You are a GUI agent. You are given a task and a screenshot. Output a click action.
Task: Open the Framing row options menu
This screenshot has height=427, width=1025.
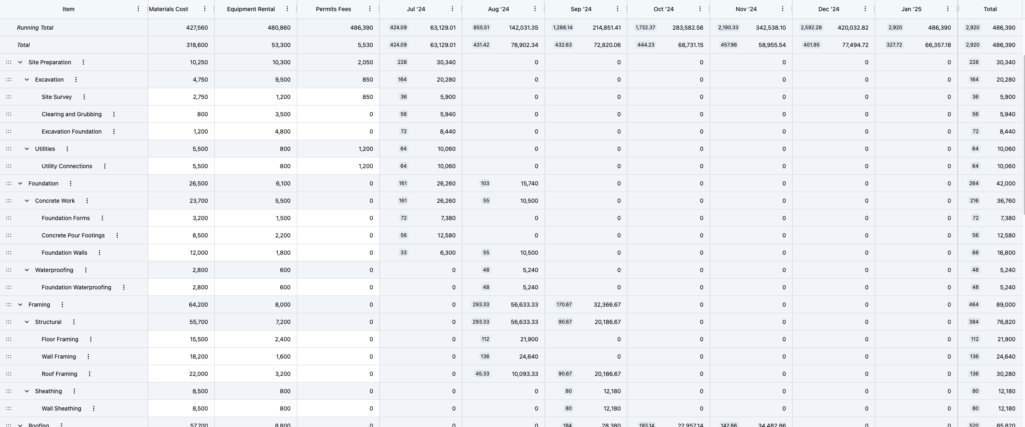click(62, 305)
